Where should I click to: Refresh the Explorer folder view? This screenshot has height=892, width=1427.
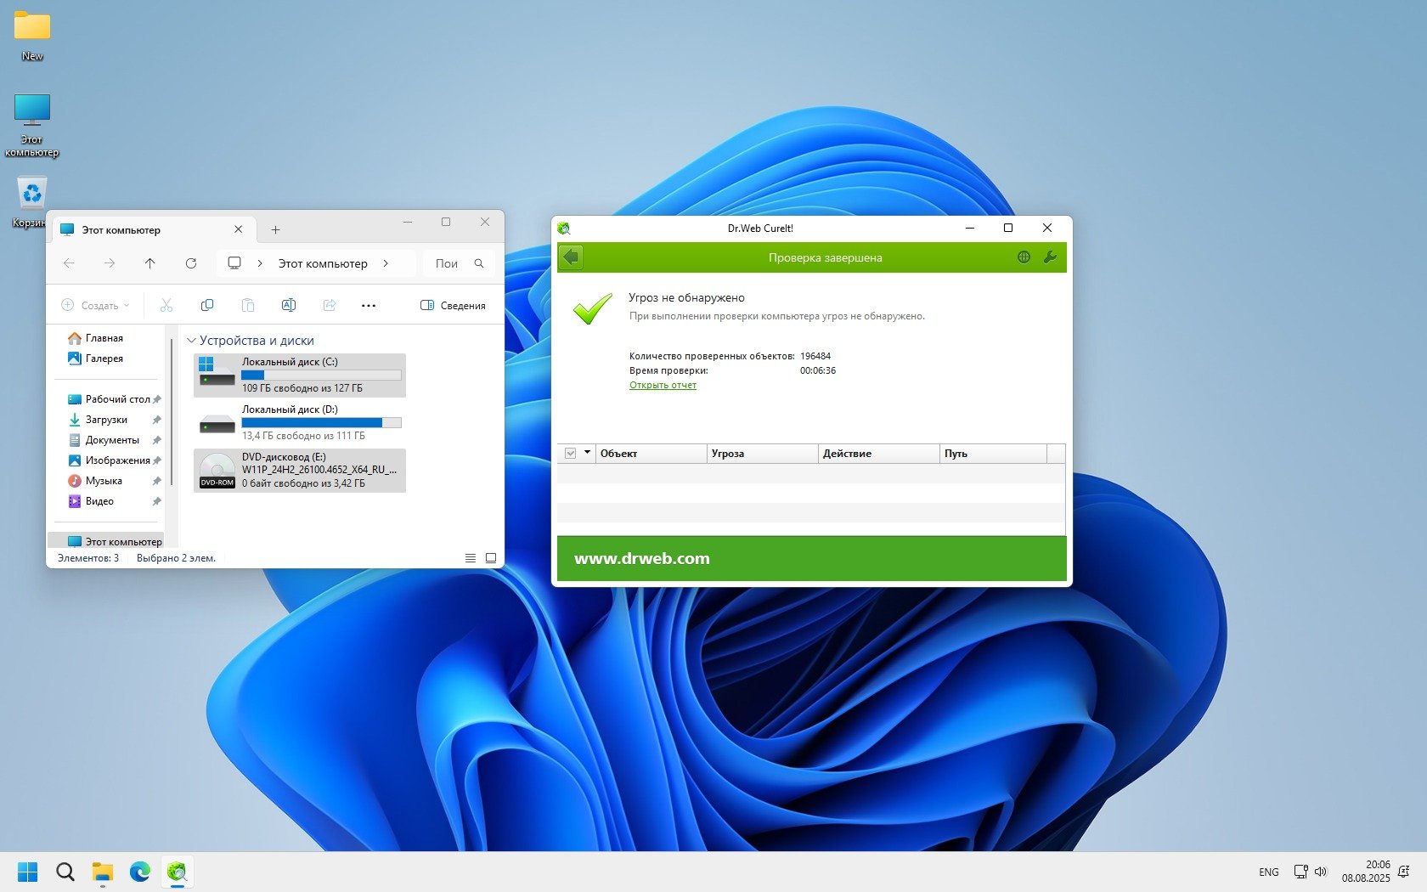pyautogui.click(x=191, y=263)
